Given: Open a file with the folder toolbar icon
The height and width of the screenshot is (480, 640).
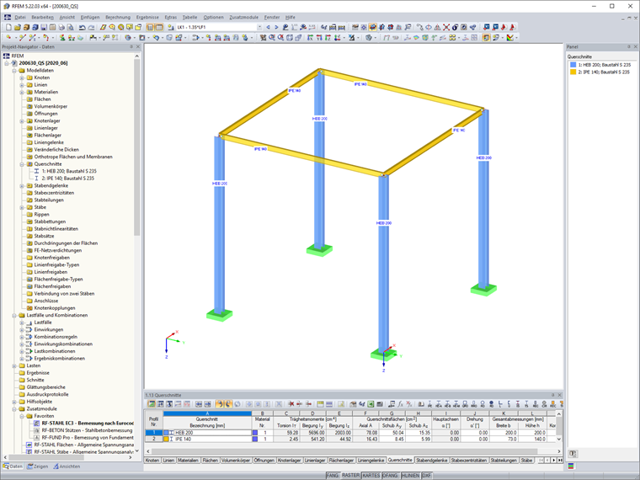Looking at the screenshot, I should 17,27.
